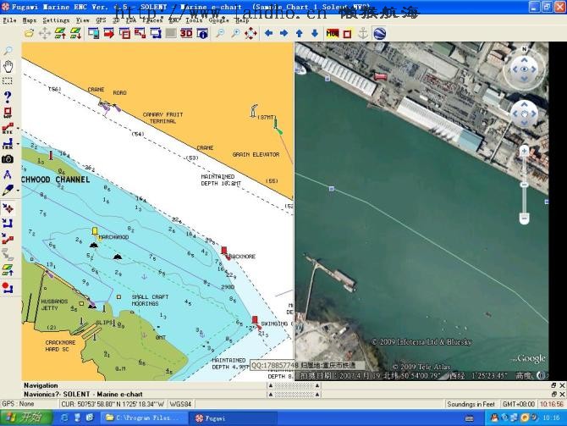Click the Navigation panel up arrow
The image size is (567, 426).
click(x=271, y=385)
